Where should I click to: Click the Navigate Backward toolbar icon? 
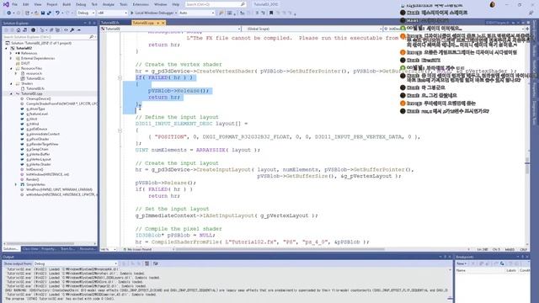pos(9,13)
